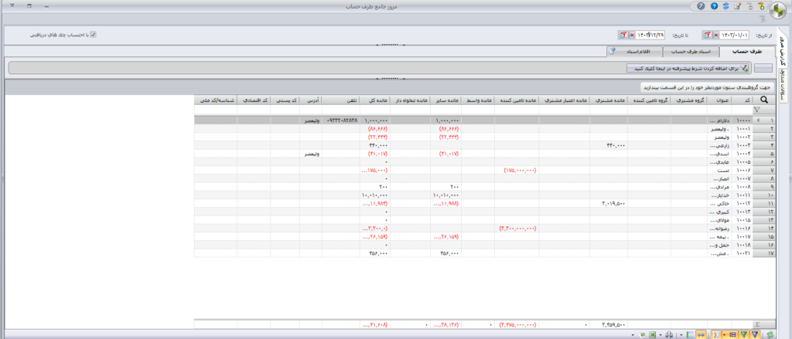
Task: Toggle the auto-fit column width arrows button
Action: [x=701, y=334]
